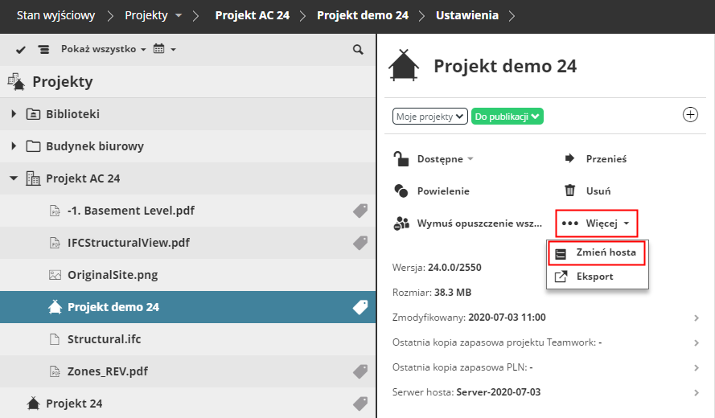The height and width of the screenshot is (418, 715).
Task: Click the tag icon on IFCStructuralView.pdf
Action: [360, 243]
